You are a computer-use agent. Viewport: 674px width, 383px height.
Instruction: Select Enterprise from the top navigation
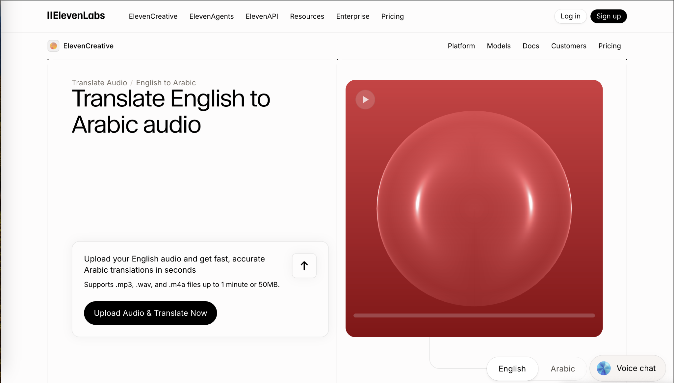click(x=352, y=16)
